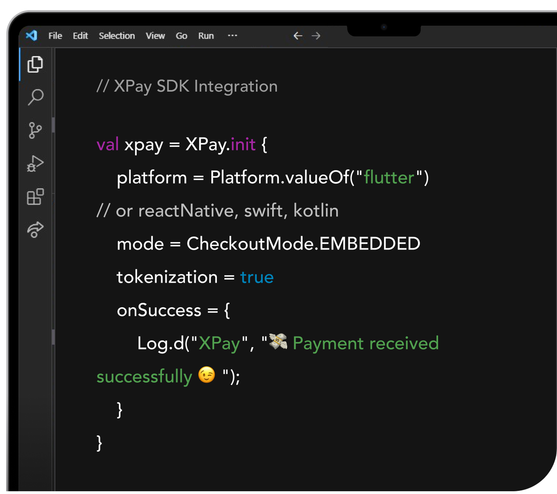This screenshot has width=557, height=494.
Task: Open the Live Share icon in activity bar
Action: point(35,229)
